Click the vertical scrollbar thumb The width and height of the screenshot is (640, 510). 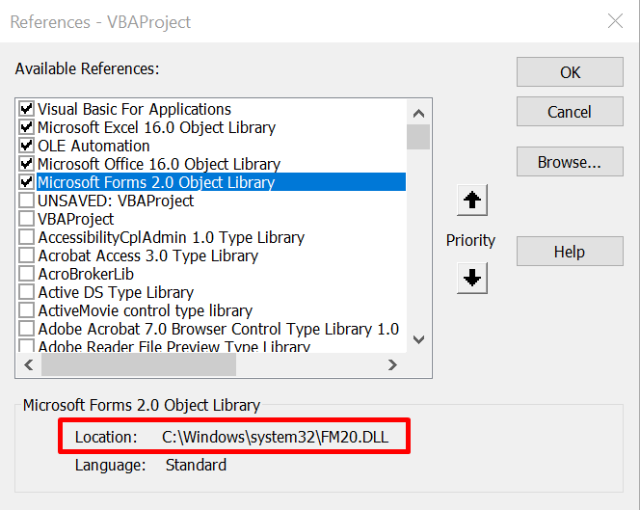(x=418, y=137)
